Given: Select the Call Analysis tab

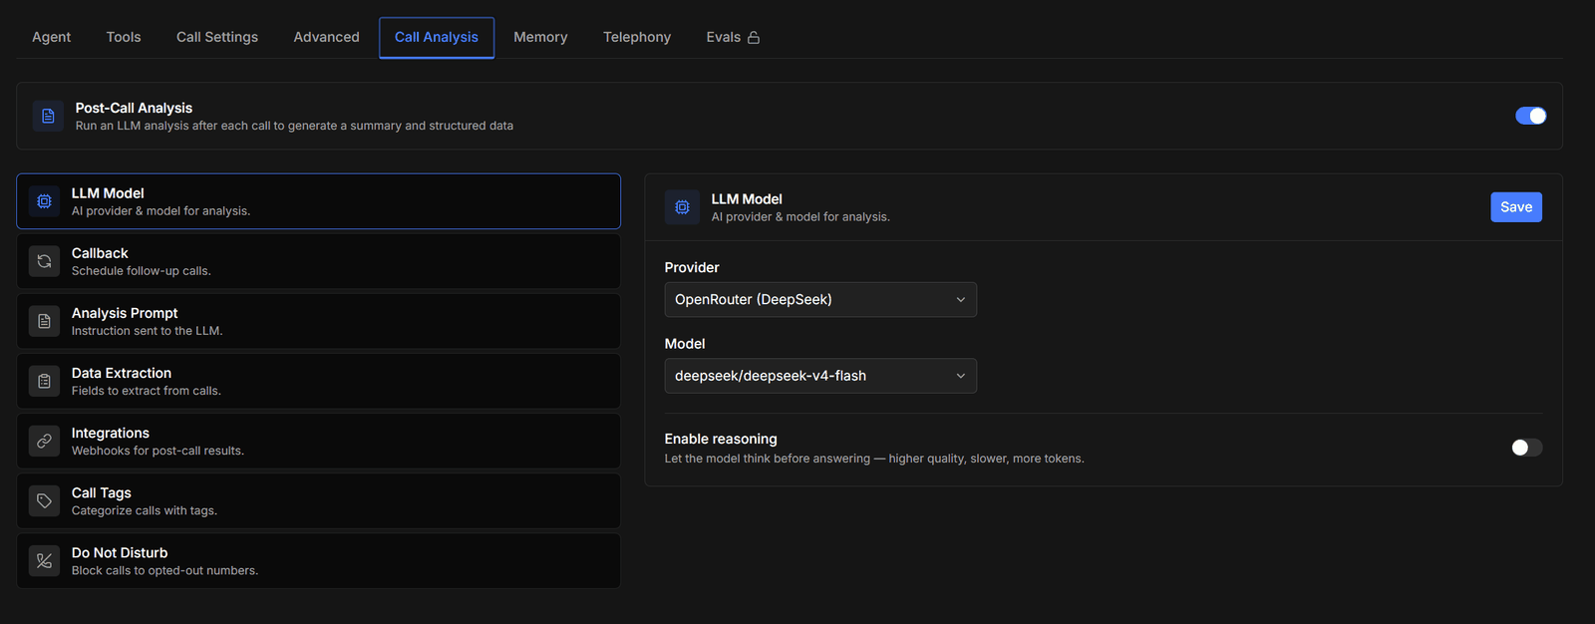Looking at the screenshot, I should [437, 37].
